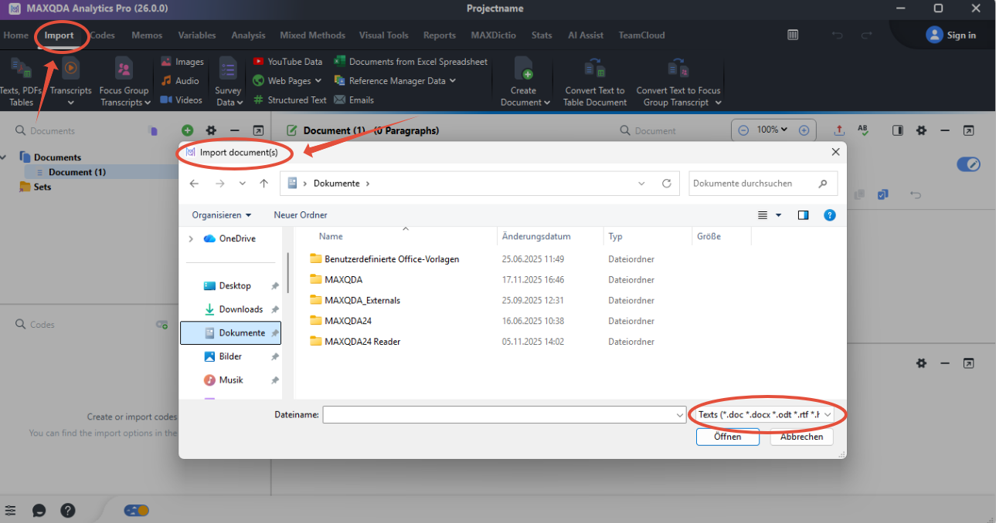Open the sliders settings icon in status bar
The width and height of the screenshot is (996, 523).
(10, 511)
